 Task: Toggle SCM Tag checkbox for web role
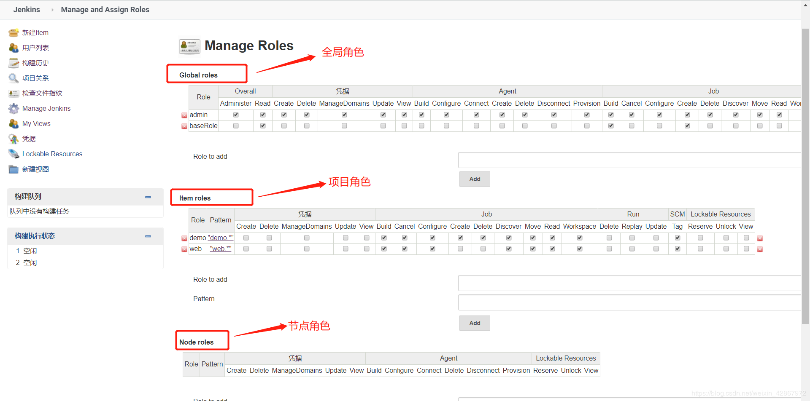pyautogui.click(x=678, y=249)
